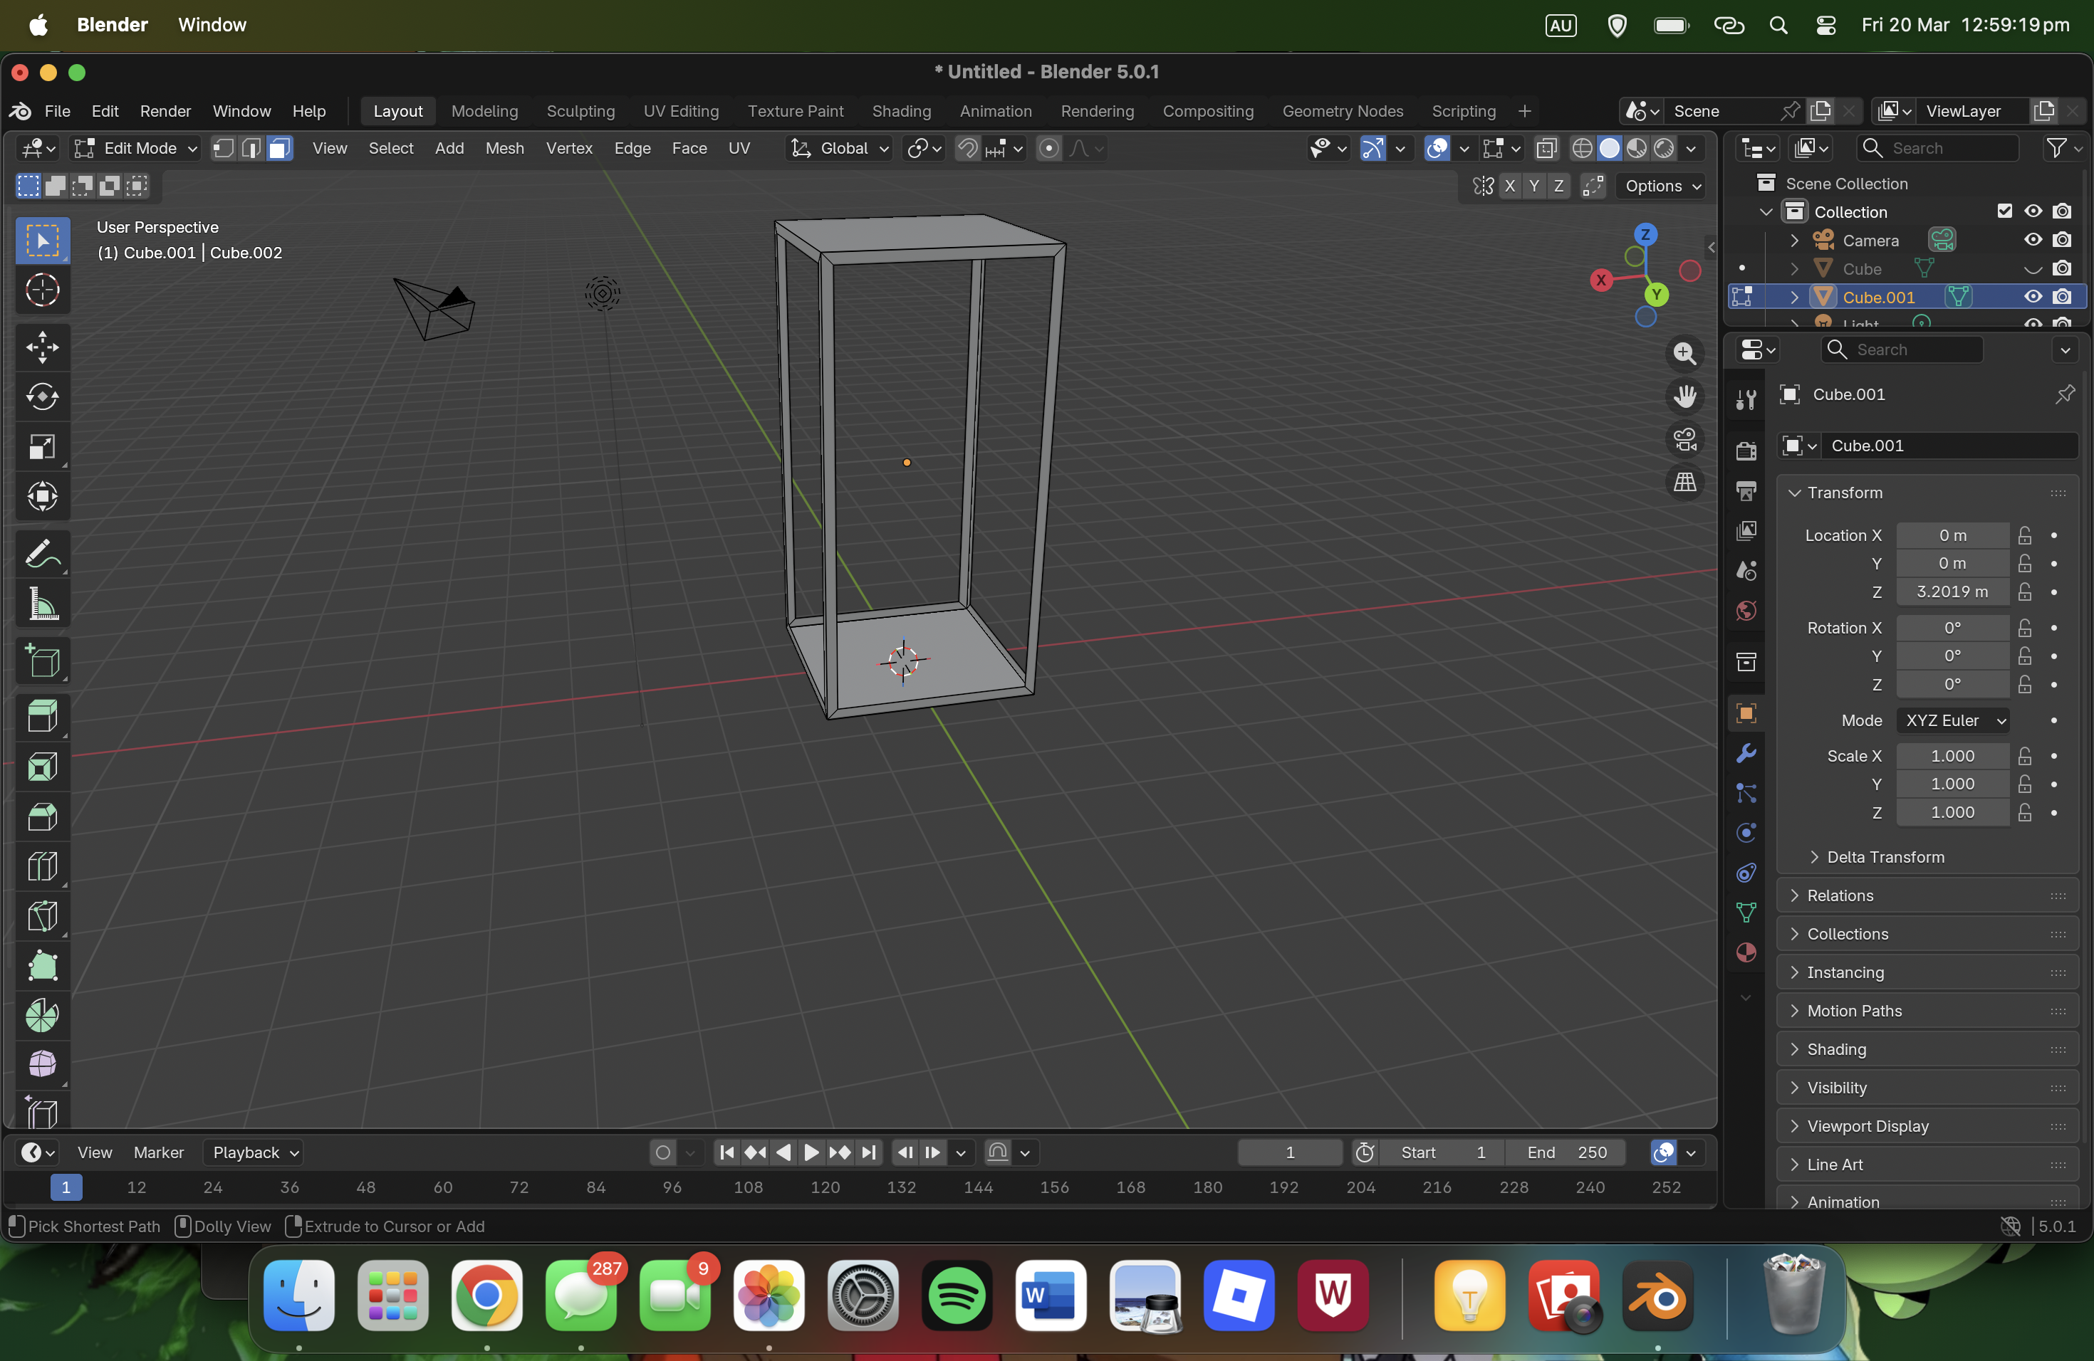Open the Mesh menu
The width and height of the screenshot is (2094, 1361).
(x=504, y=149)
